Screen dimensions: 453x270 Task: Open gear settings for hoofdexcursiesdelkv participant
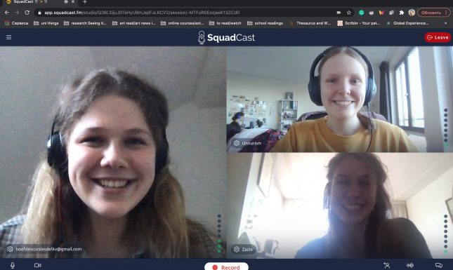(x=10, y=249)
